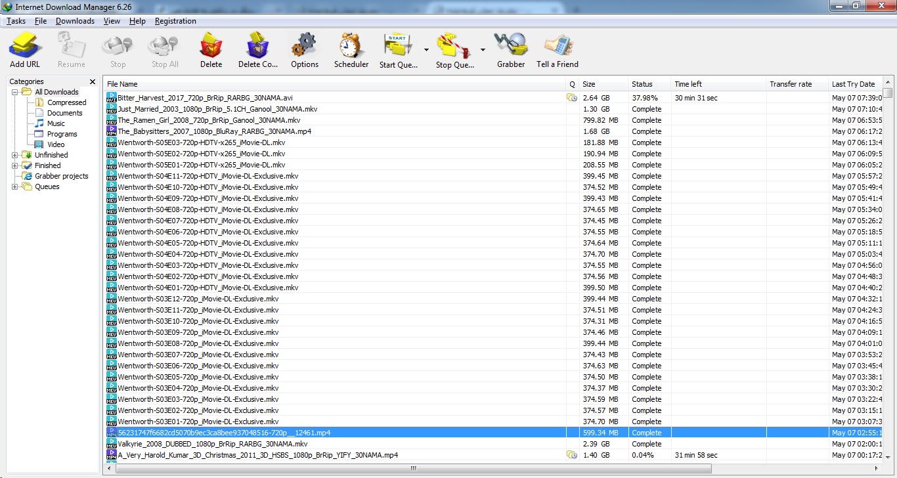897x478 pixels.
Task: Select the Music category
Action: click(56, 123)
